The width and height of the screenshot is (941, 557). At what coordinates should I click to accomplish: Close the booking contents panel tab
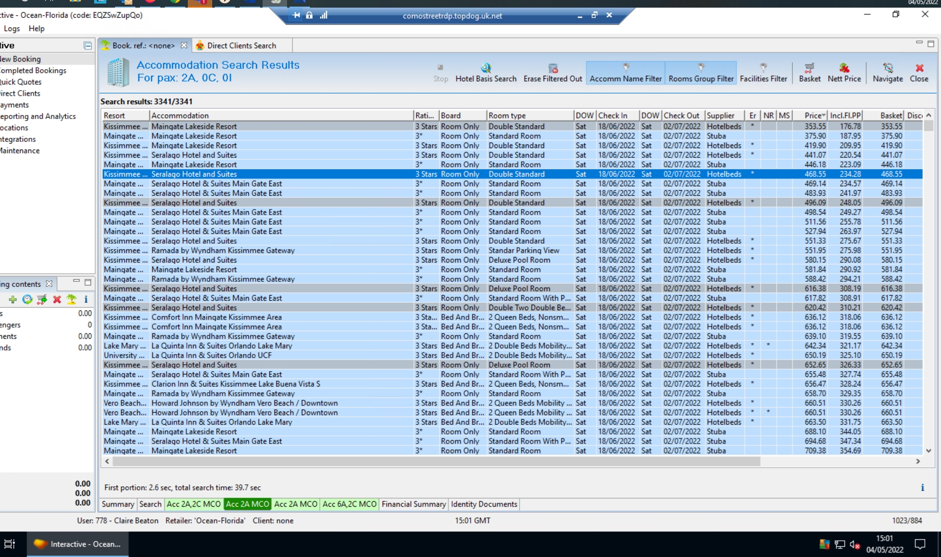click(x=49, y=284)
